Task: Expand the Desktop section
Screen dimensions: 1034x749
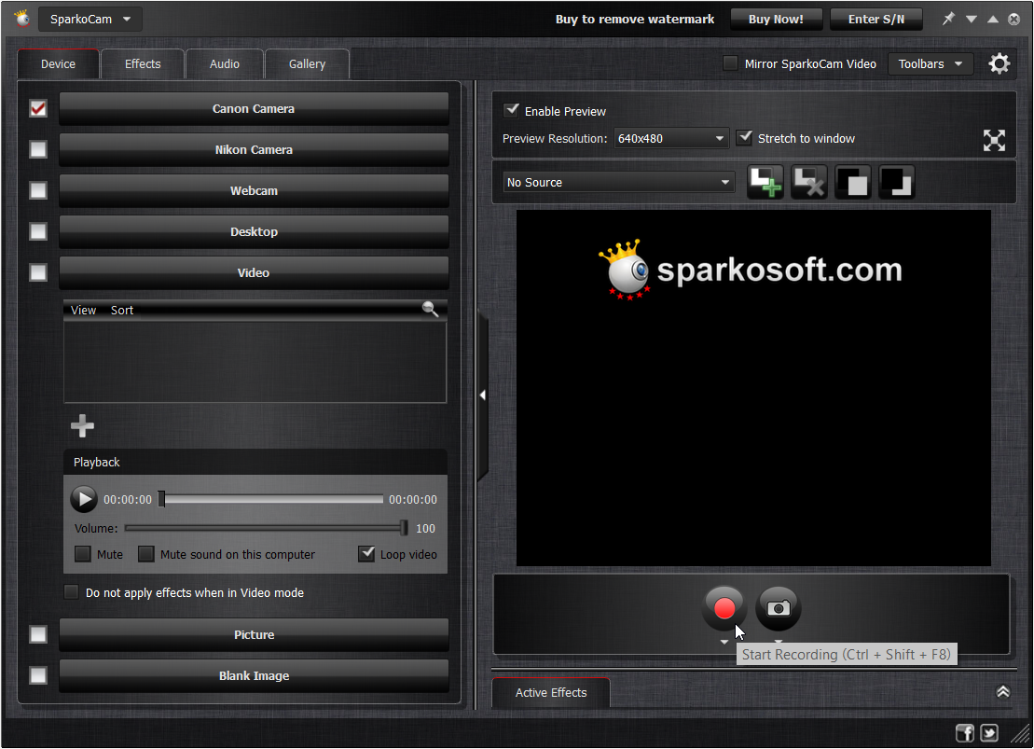Action: pyautogui.click(x=254, y=231)
